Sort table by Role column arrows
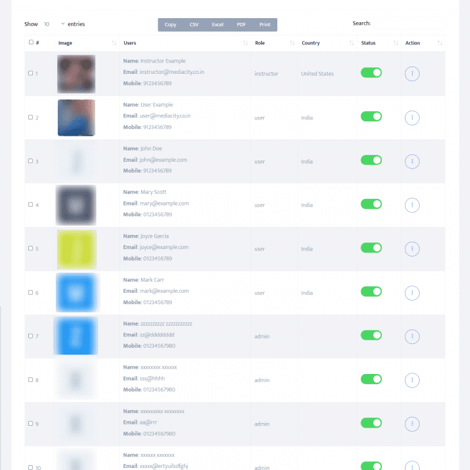Viewport: 470px width, 470px height. point(292,43)
